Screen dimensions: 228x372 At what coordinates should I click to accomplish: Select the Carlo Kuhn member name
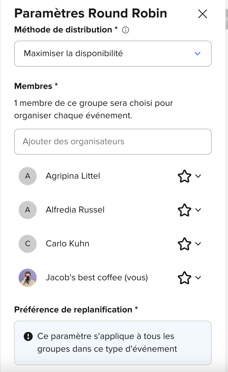[x=67, y=244]
